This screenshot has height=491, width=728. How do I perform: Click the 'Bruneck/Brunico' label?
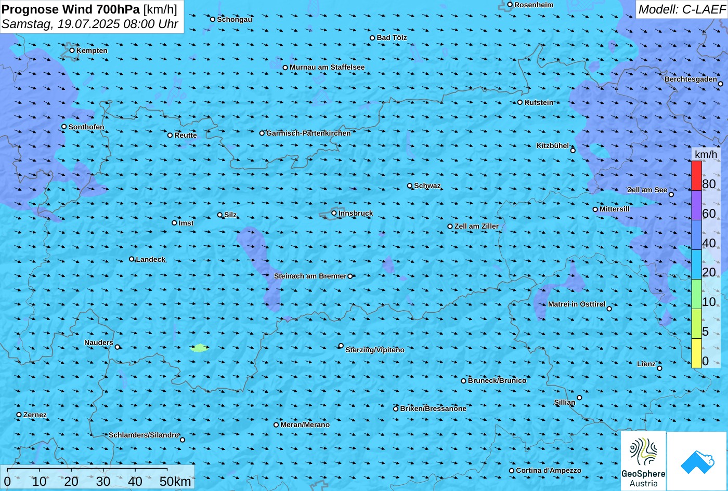coord(497,380)
